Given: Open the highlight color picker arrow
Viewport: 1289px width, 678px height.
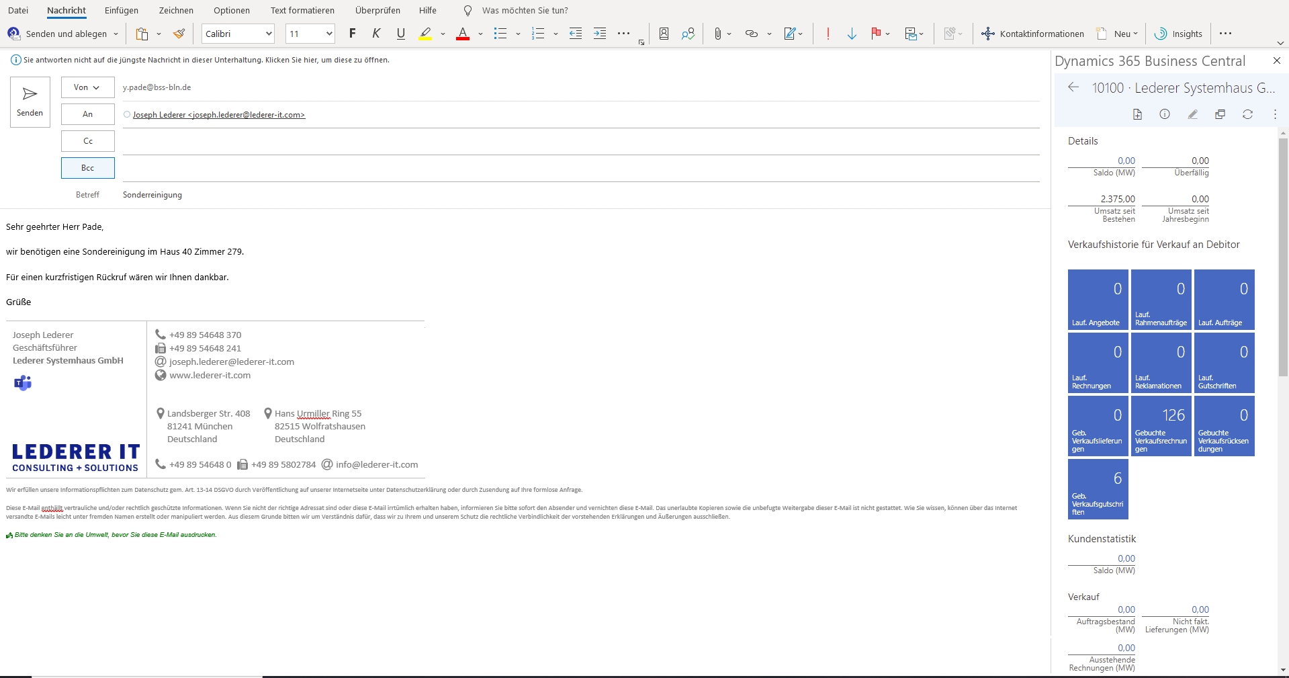Looking at the screenshot, I should click(x=443, y=34).
